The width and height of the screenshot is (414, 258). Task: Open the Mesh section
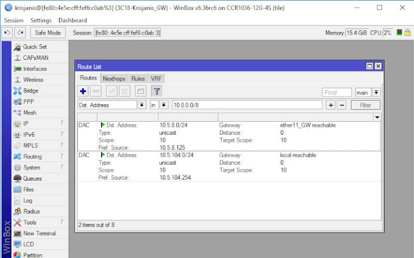(40, 112)
